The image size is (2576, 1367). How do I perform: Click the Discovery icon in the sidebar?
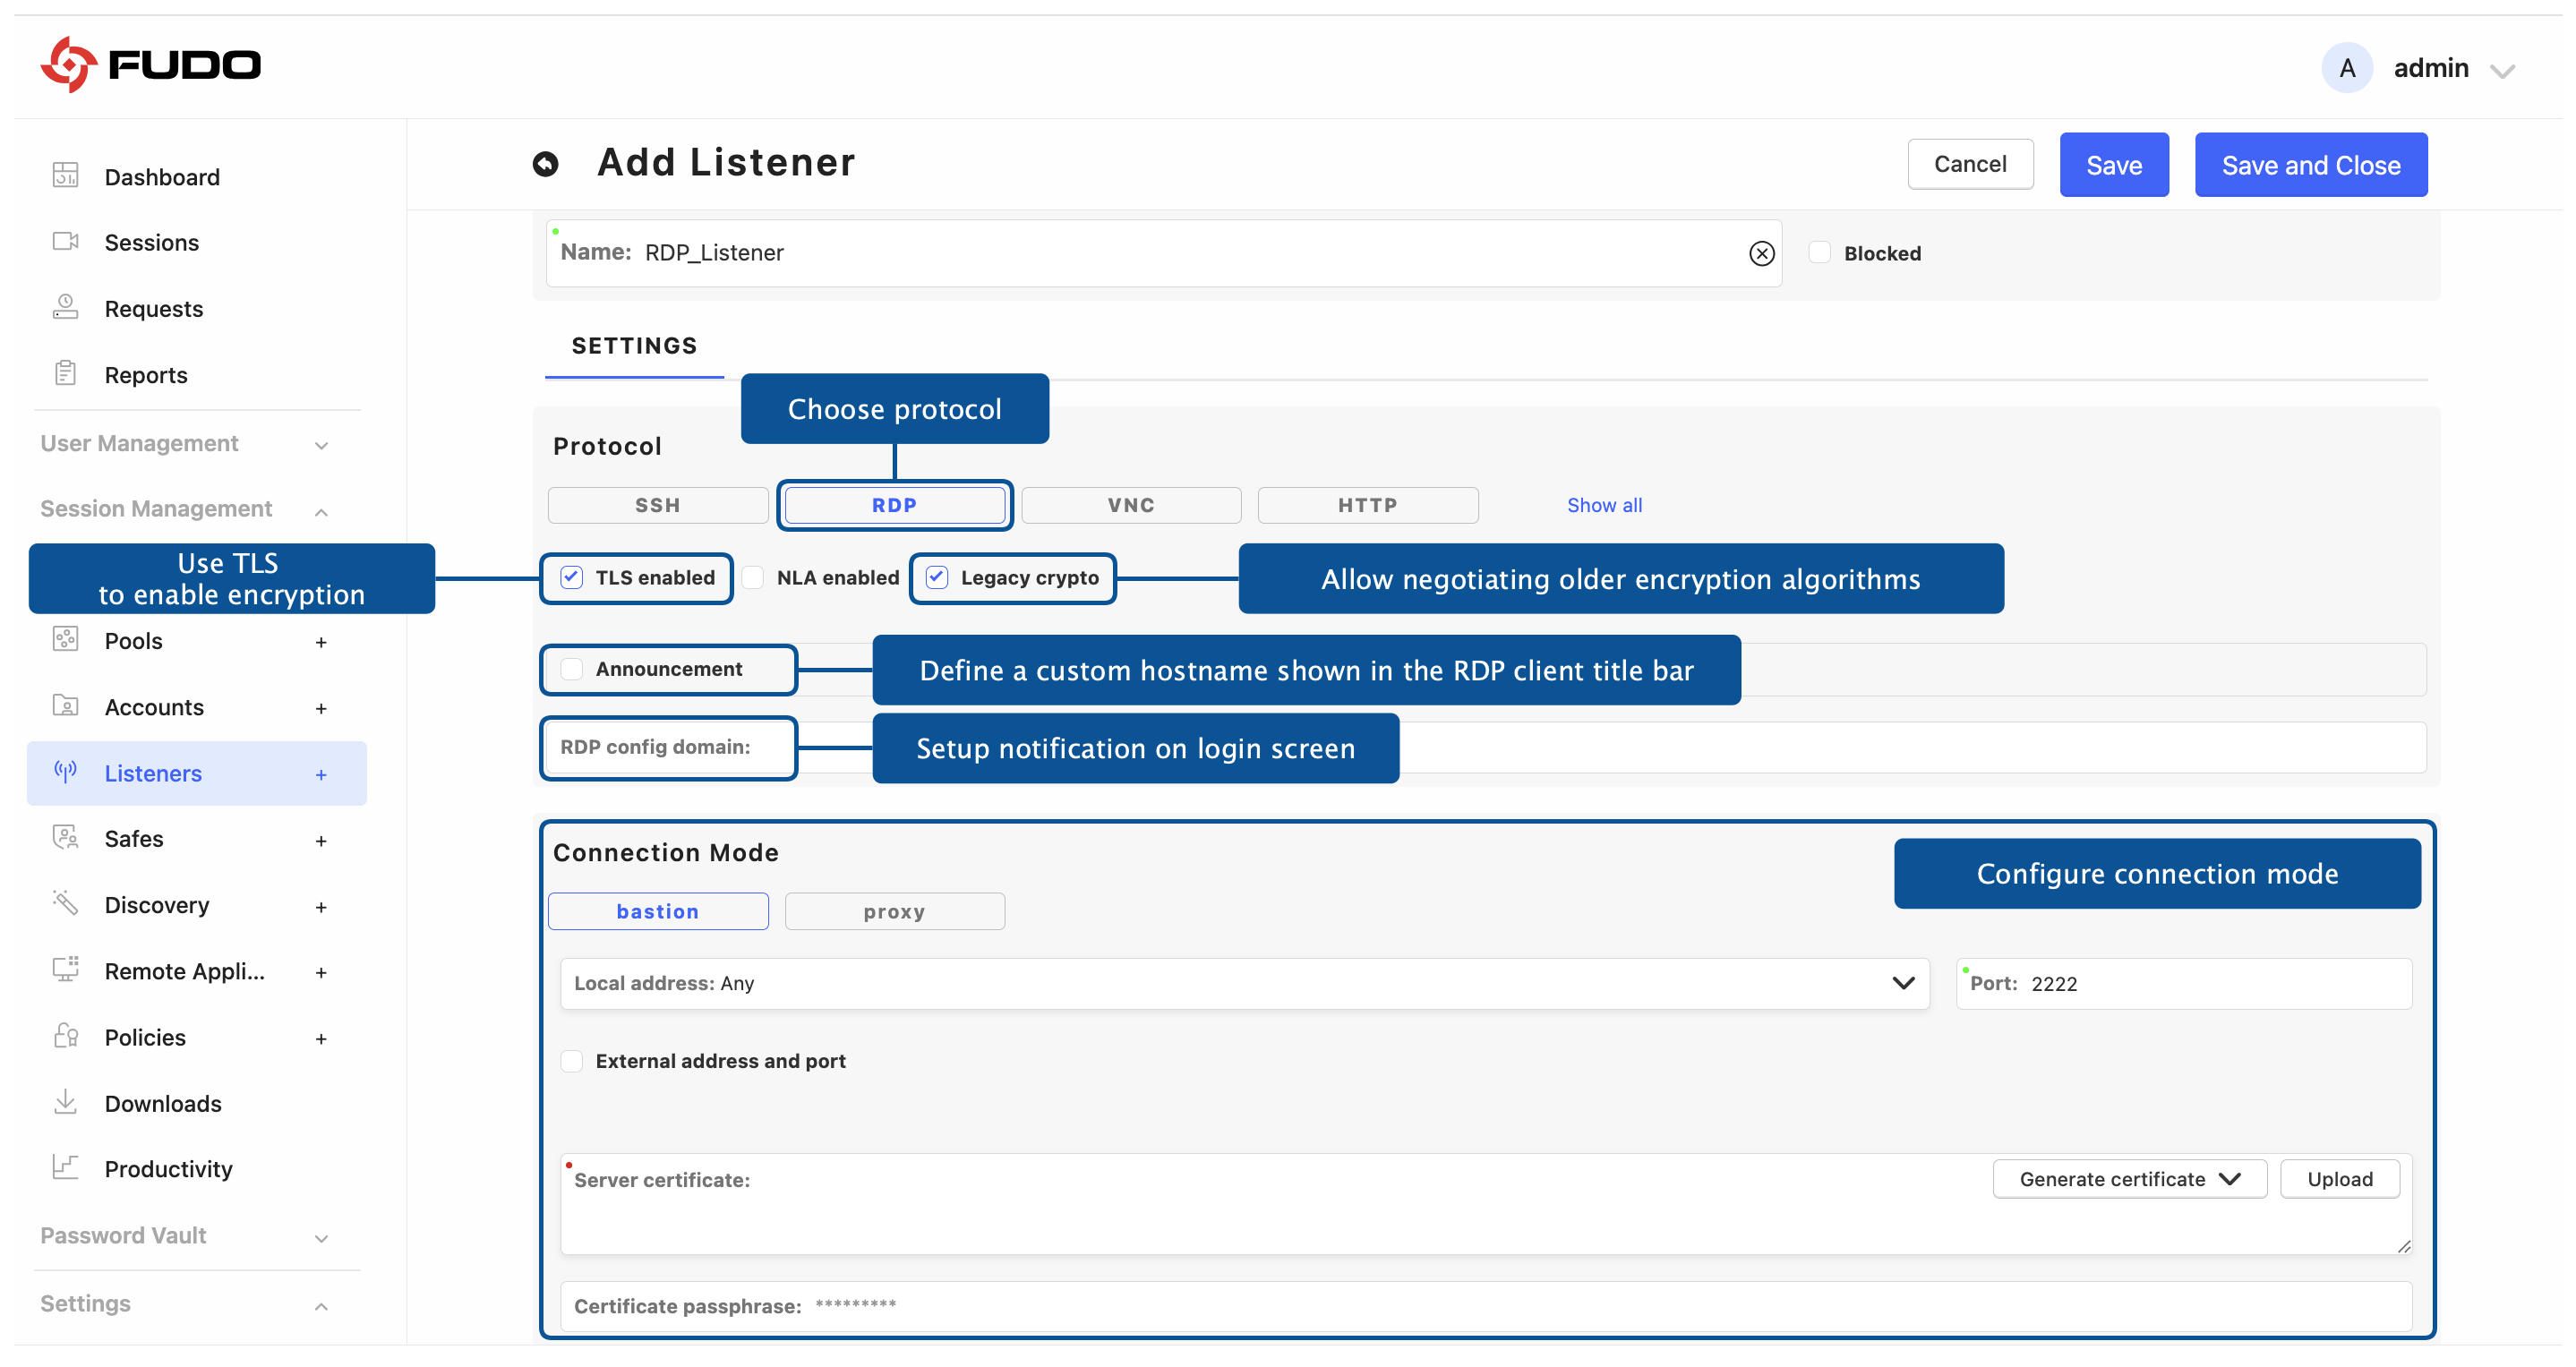coord(66,903)
